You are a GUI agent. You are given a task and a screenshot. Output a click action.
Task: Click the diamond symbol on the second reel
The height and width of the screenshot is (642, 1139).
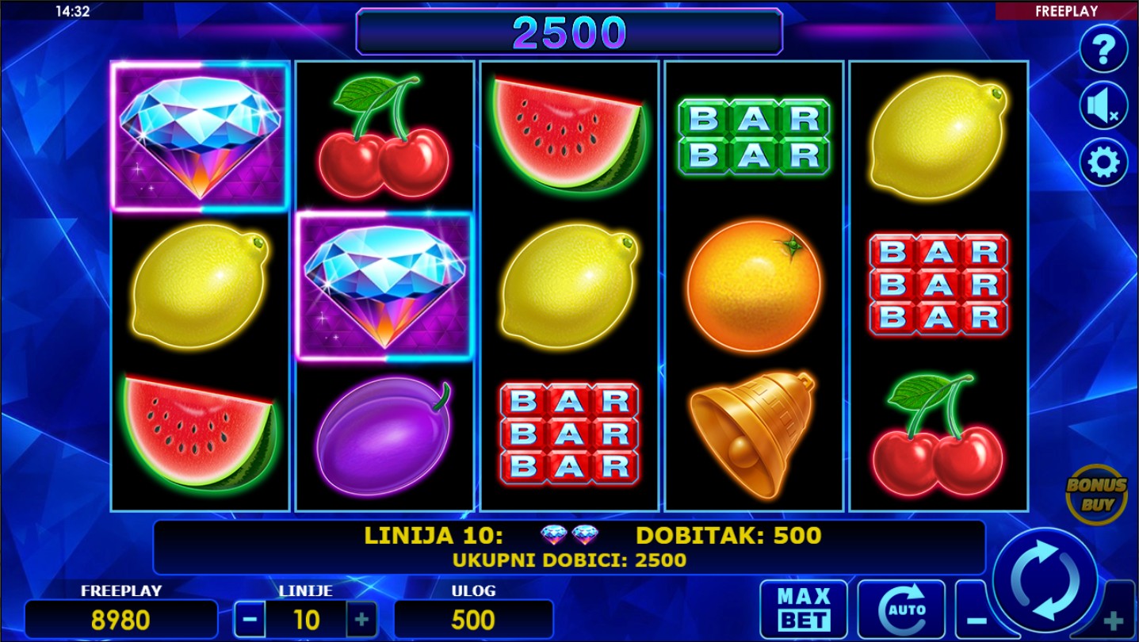[x=384, y=286]
